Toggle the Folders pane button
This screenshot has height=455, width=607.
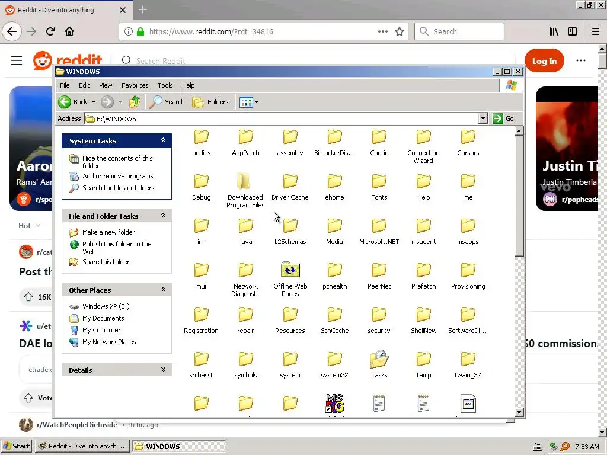coord(210,102)
